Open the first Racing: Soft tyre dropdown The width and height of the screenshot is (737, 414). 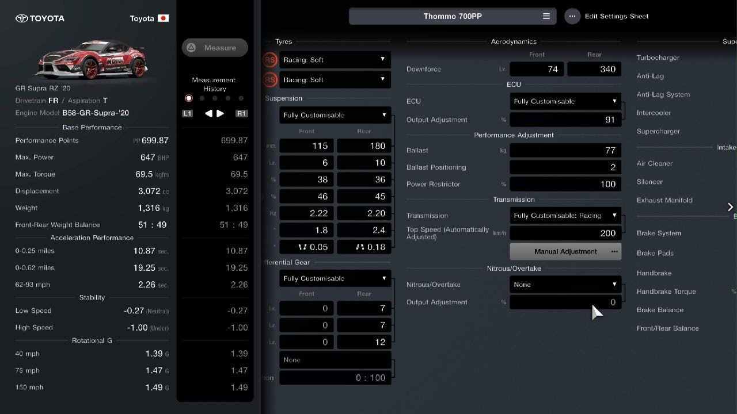point(335,60)
